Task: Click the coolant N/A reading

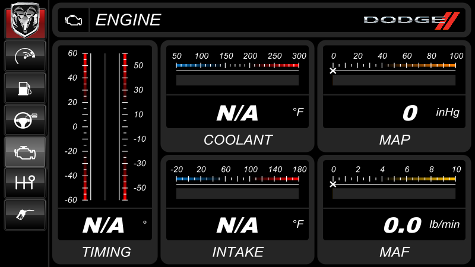Action: pos(237,113)
